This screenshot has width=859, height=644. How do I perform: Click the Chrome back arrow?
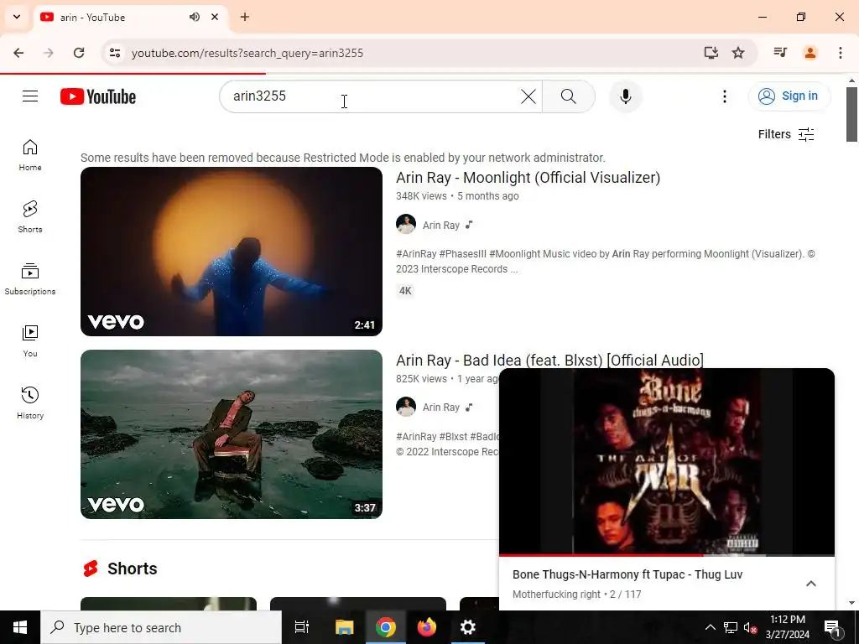click(18, 53)
